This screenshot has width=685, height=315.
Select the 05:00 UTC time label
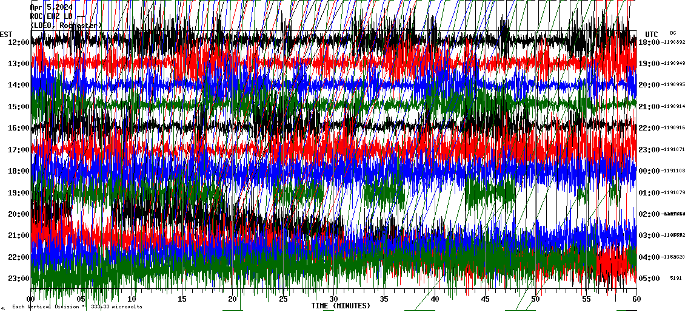click(x=649, y=278)
